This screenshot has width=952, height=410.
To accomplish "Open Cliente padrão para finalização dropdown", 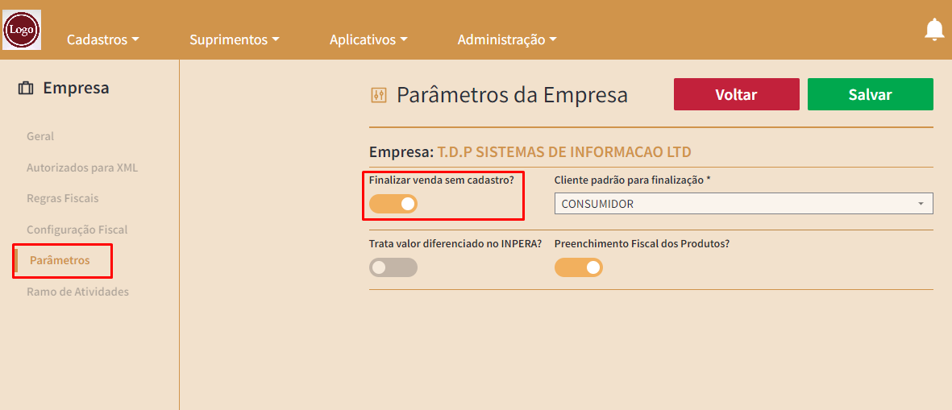I will [x=744, y=204].
